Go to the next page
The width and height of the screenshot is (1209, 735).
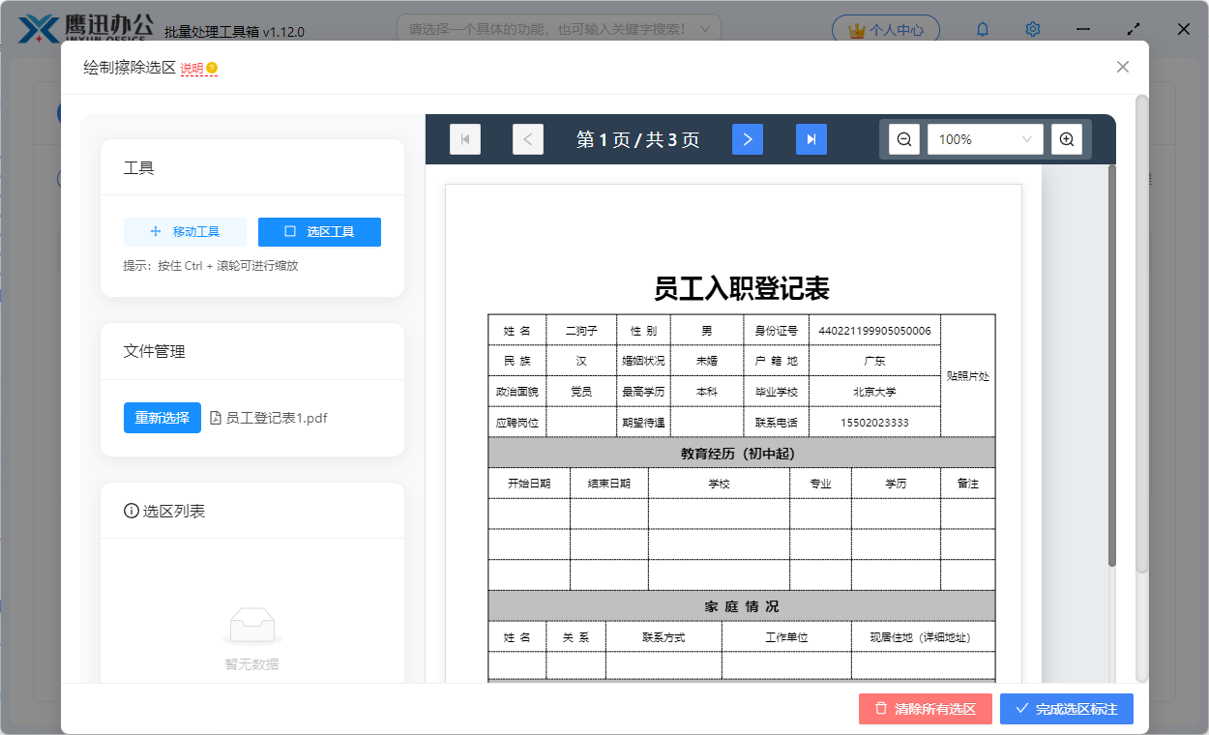click(747, 138)
